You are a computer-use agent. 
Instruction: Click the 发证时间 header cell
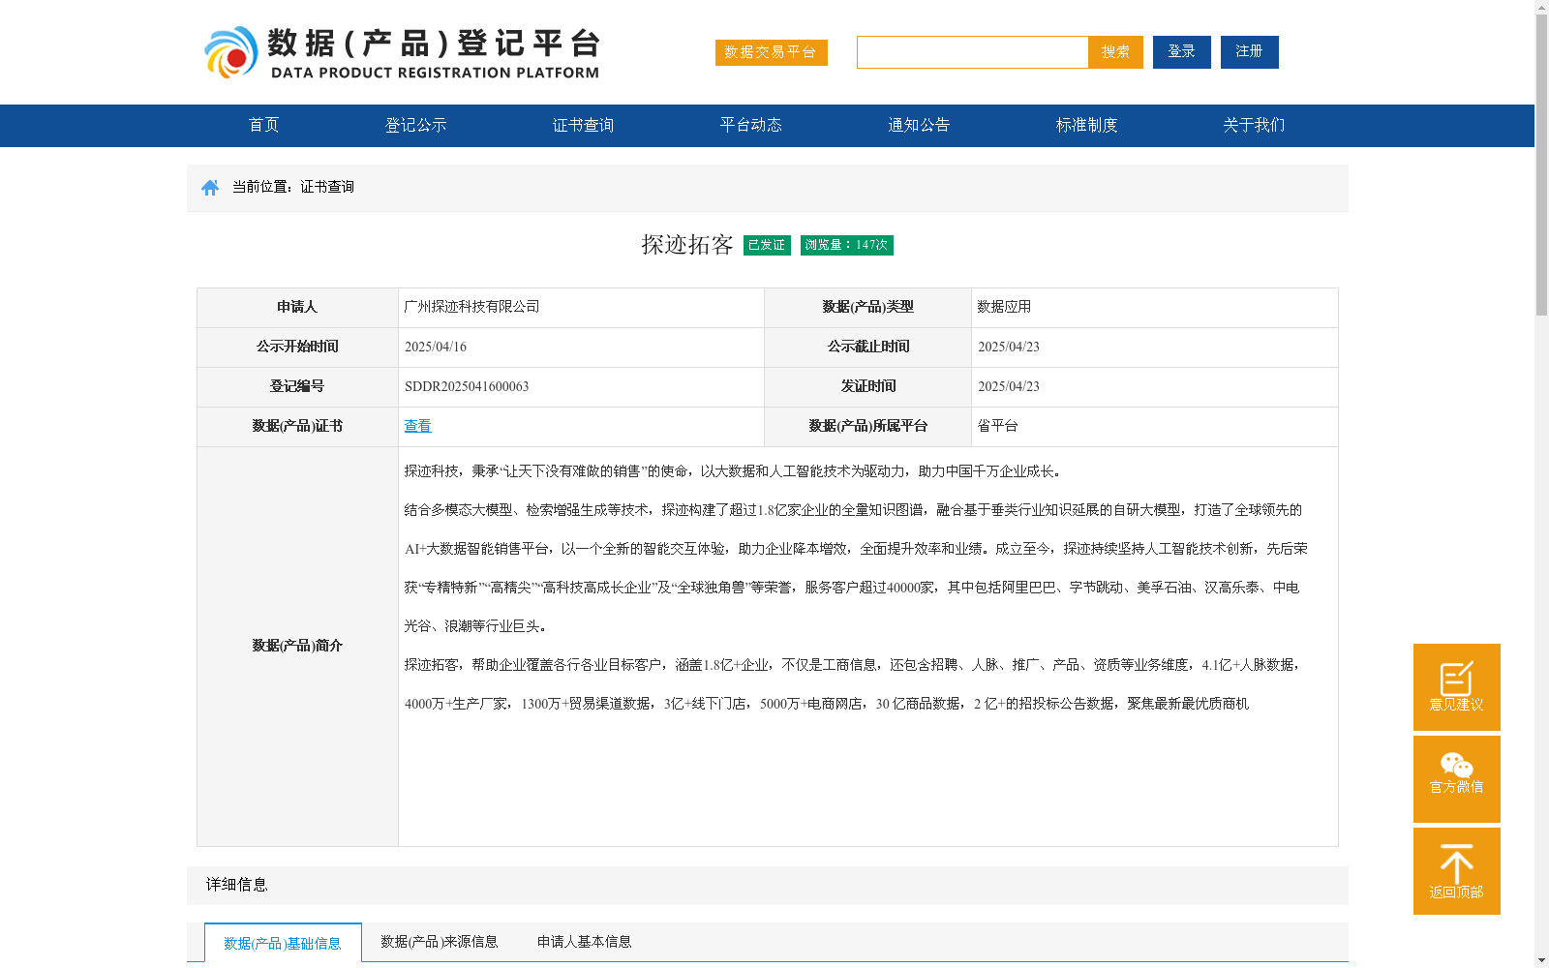[868, 386]
